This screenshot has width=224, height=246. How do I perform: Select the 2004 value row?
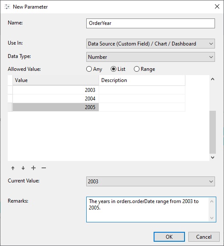click(x=56, y=99)
